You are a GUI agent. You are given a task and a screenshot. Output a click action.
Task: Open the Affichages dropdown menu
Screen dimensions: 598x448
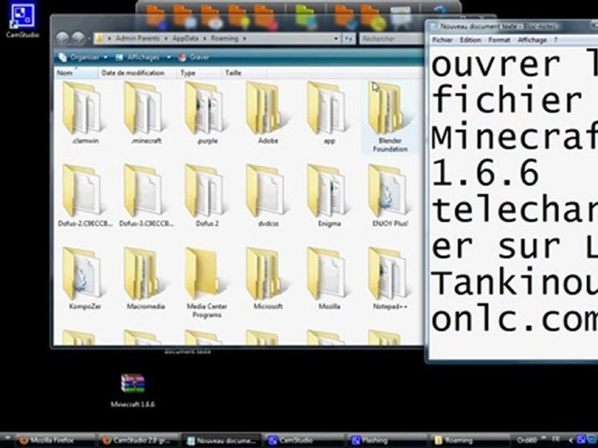[x=143, y=57]
